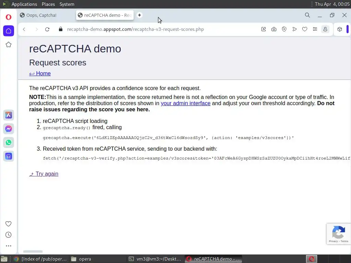The width and height of the screenshot is (351, 263).
Task: Click the reCAPTCHA Terms link
Action: coord(344,241)
